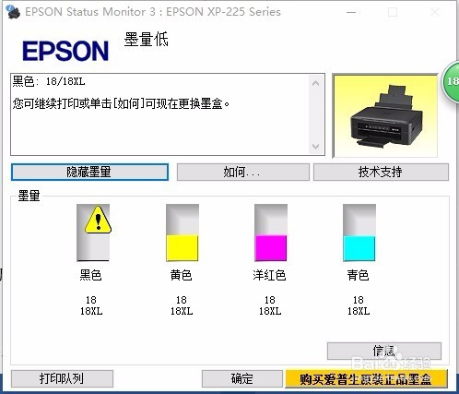Viewport: 459px width, 394px height.
Task: Click the status message text box
Action: [x=168, y=114]
